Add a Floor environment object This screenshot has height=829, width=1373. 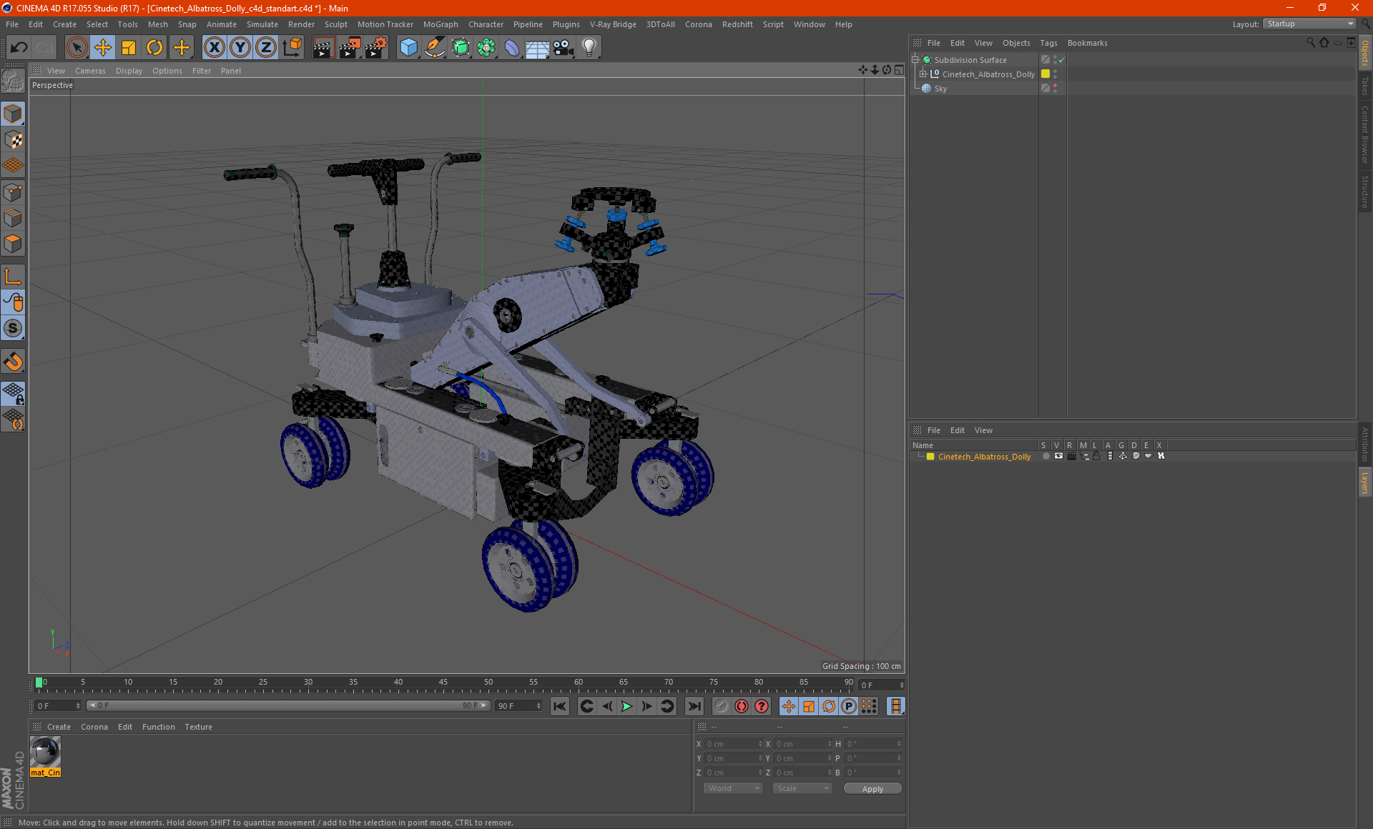pyautogui.click(x=538, y=48)
